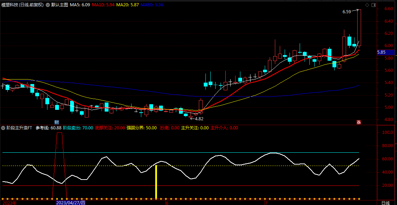This screenshot has width=397, height=205.
Task: Click the 主升介入: 0.00 label
Action: [225, 128]
